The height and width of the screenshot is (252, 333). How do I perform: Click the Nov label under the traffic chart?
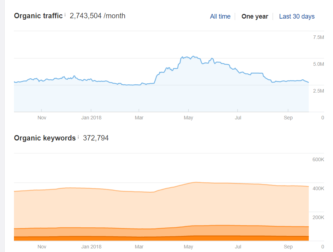42,118
